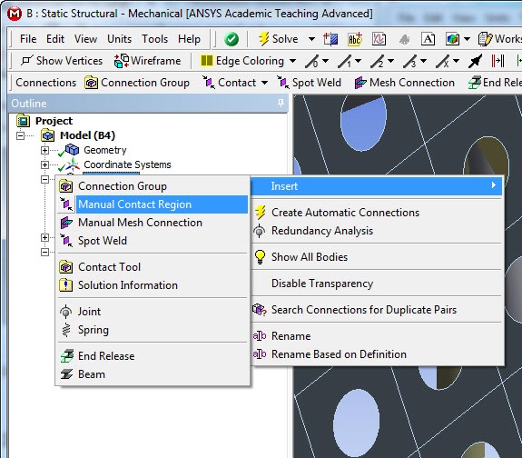Select Disable Transparency in context menu
522x458 pixels.
[322, 284]
